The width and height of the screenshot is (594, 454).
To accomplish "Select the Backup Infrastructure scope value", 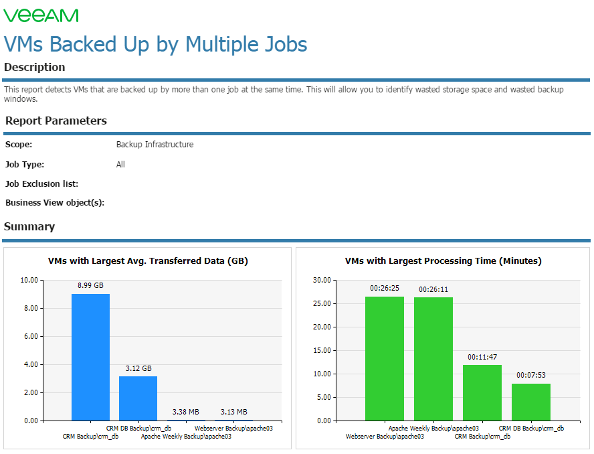I will [155, 145].
